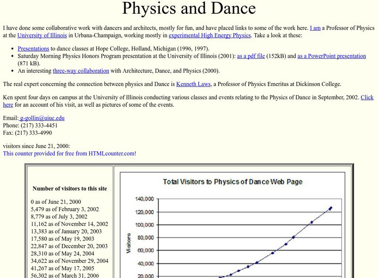
Task: Open the HTMLcounter.com provider link
Action: click(69, 153)
